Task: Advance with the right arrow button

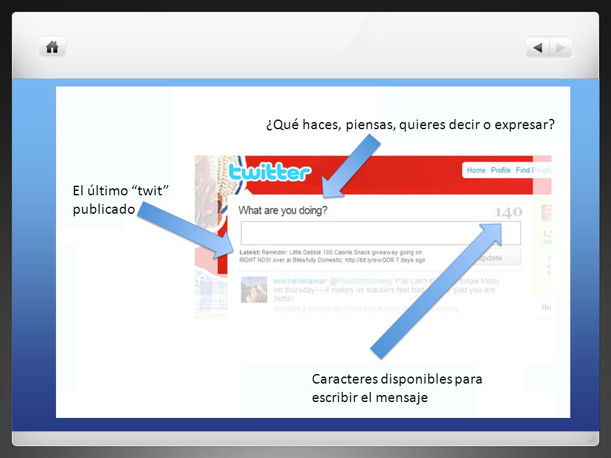Action: click(x=561, y=48)
